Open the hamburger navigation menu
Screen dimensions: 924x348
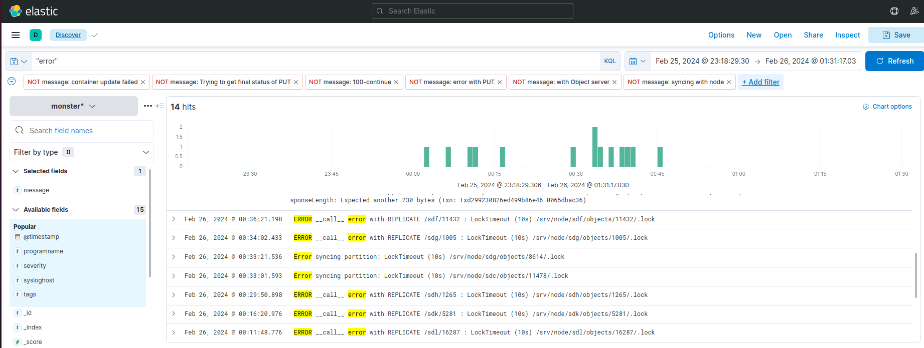coord(16,35)
